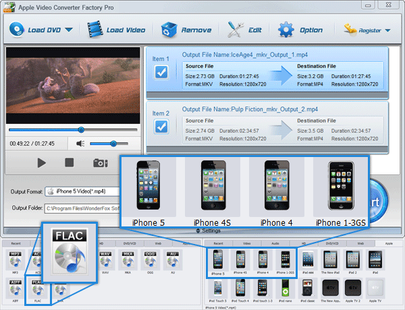Switch to HD tab in Apple devices panel

(x=304, y=243)
